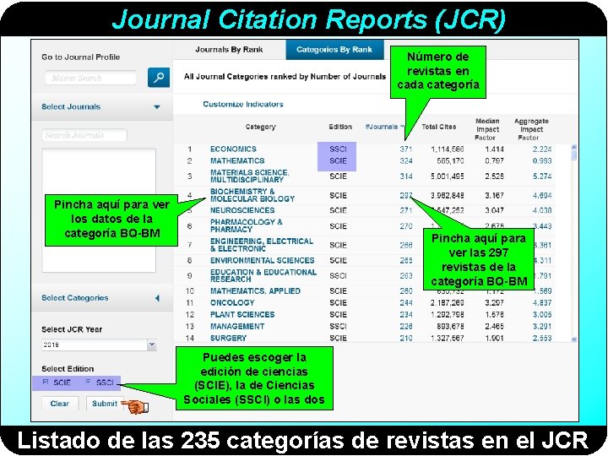Click aggregate impact factor 2.224 for Economics
Viewport: 608px width, 456px height.
click(x=542, y=149)
